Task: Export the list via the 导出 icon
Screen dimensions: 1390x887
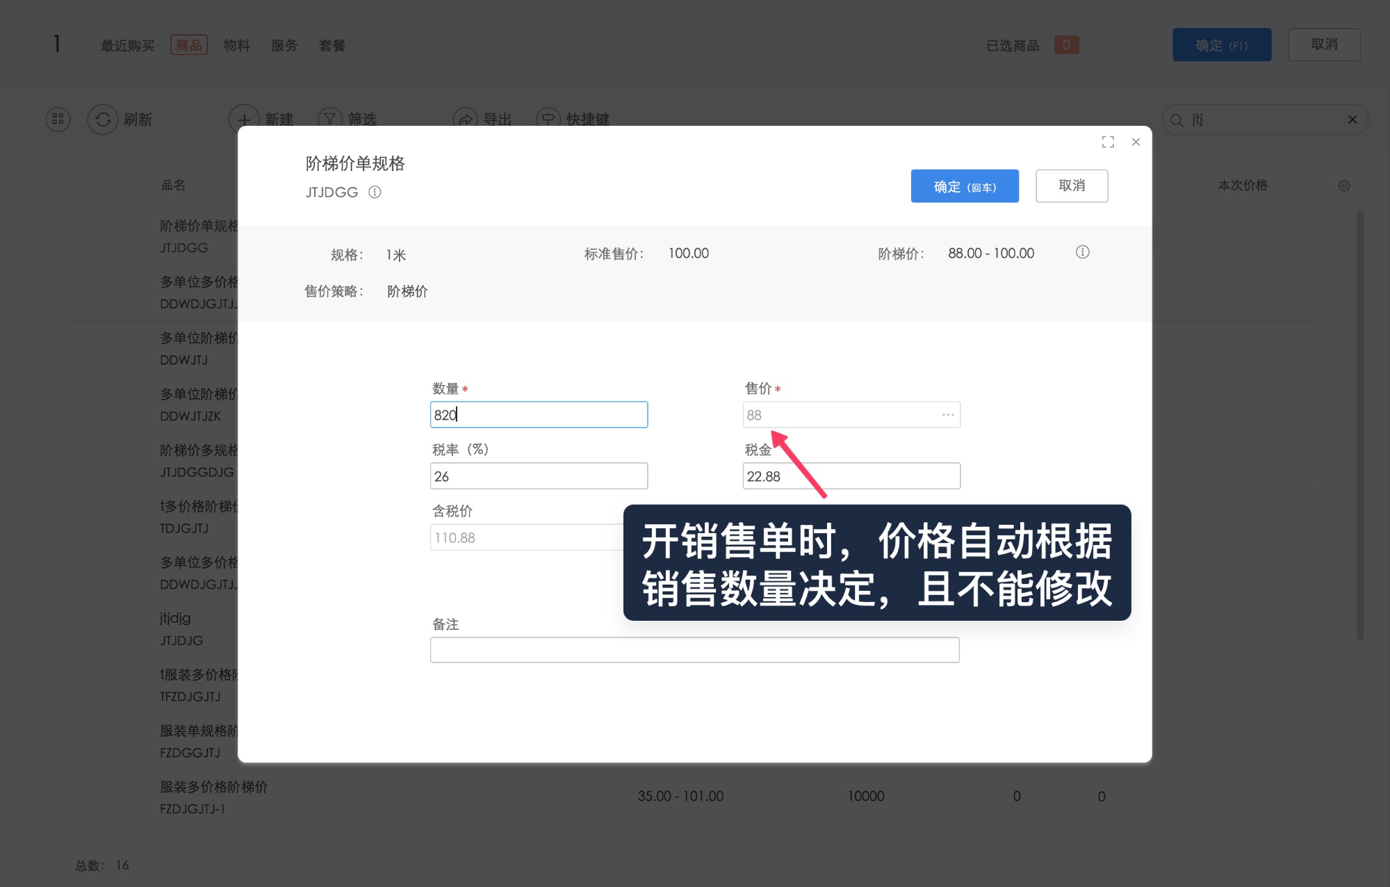Action: point(466,119)
